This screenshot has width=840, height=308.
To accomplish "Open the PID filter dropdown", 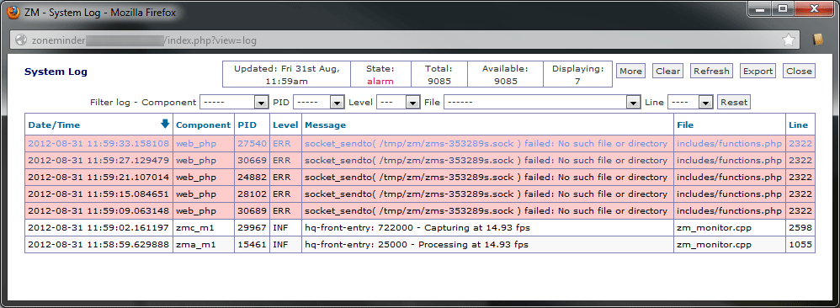I will coord(318,102).
